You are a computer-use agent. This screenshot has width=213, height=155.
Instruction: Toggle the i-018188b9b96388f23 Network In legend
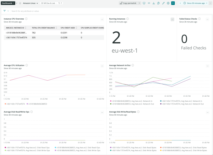(132, 101)
